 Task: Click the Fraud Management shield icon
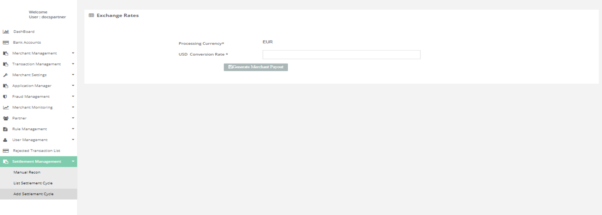tap(5, 97)
